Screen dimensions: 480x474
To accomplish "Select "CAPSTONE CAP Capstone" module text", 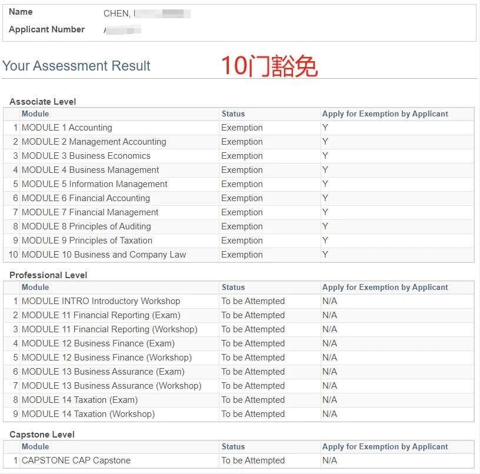I will 76,460.
